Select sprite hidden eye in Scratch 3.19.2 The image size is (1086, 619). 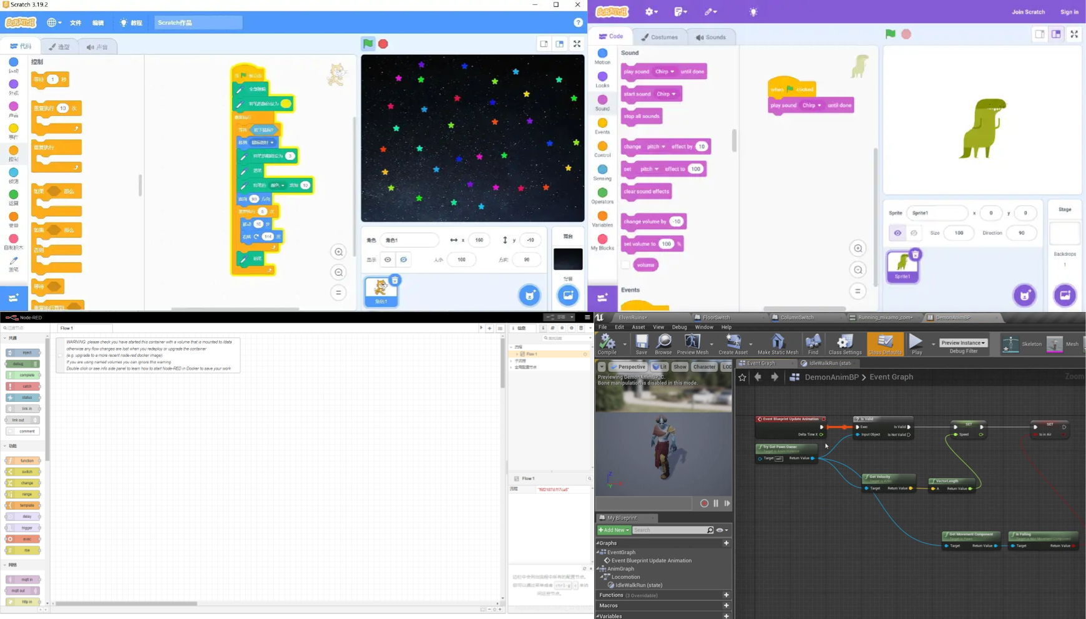[x=403, y=260]
